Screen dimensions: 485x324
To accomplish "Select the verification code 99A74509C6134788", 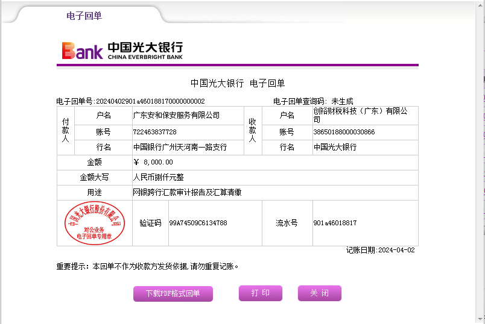I will [198, 223].
